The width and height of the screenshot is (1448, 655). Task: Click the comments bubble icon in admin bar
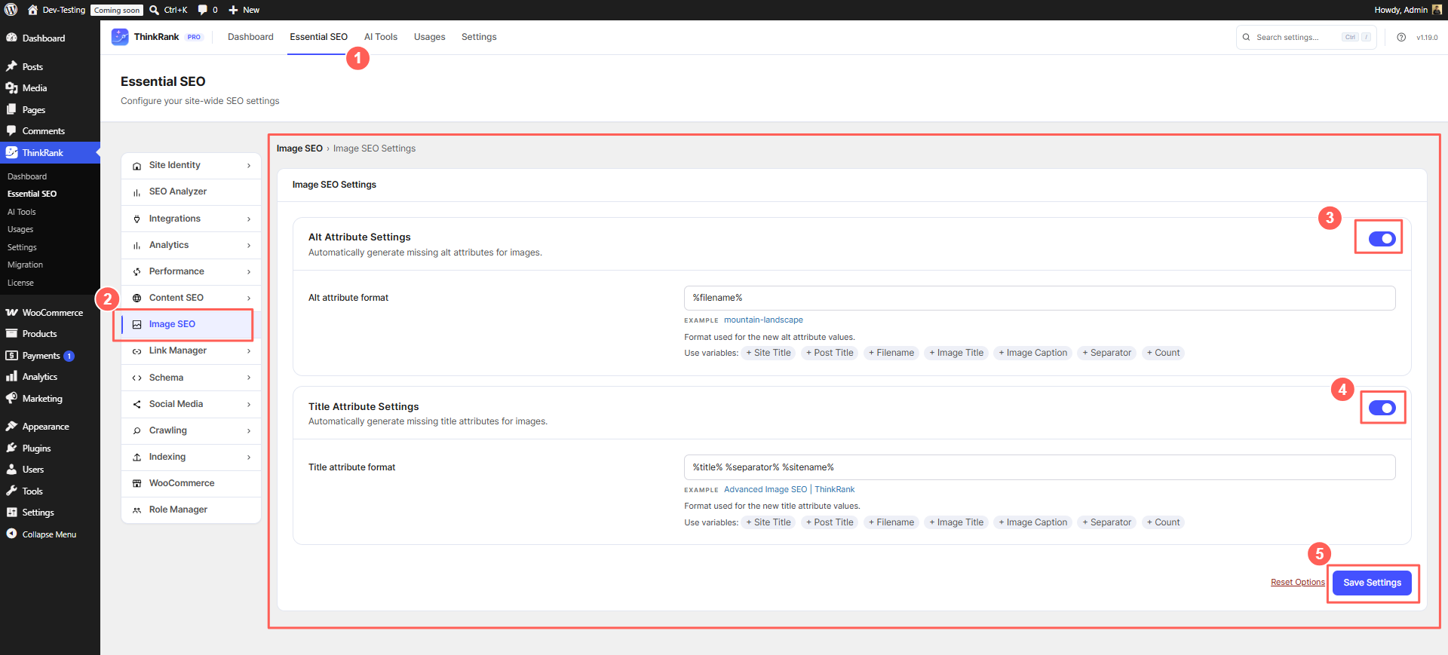click(x=202, y=10)
